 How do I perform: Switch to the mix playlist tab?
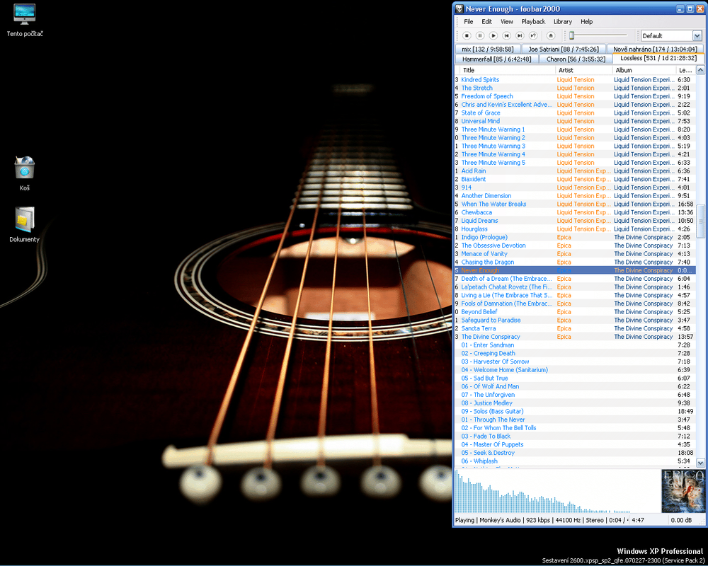[x=488, y=50]
